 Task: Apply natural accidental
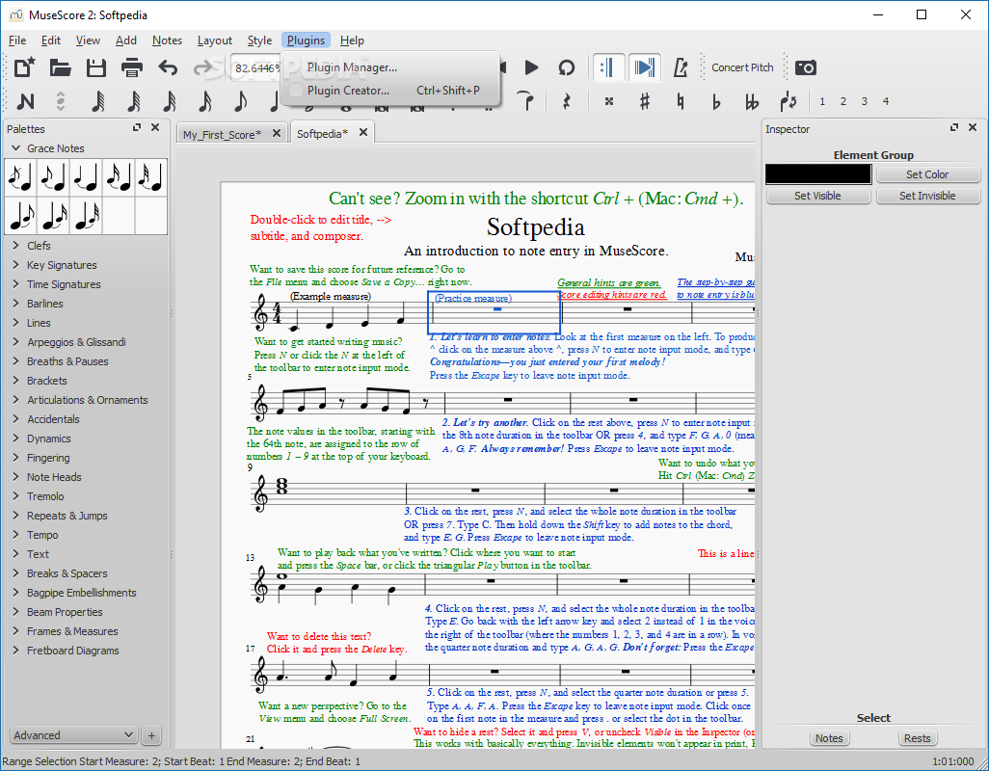[x=680, y=101]
